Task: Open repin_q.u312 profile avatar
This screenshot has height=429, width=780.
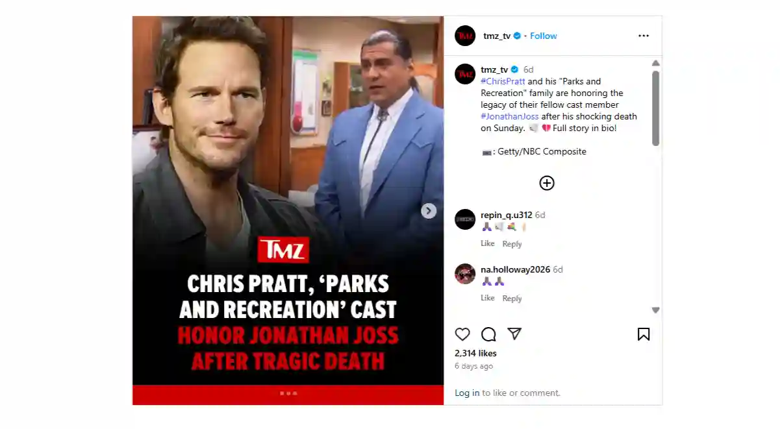Action: pos(465,219)
